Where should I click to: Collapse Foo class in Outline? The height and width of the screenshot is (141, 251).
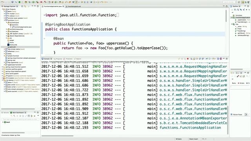tap(232, 24)
